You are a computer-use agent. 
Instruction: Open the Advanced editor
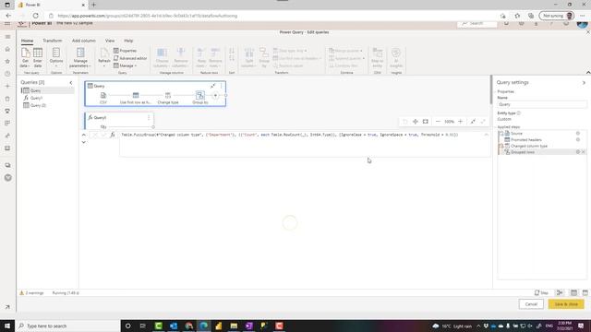(130, 58)
